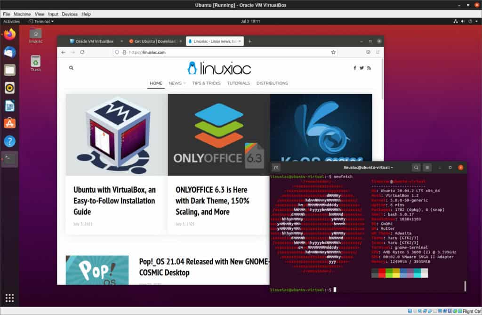The height and width of the screenshot is (315, 482).
Task: Open the VirtualBox Input menu
Action: 53,14
